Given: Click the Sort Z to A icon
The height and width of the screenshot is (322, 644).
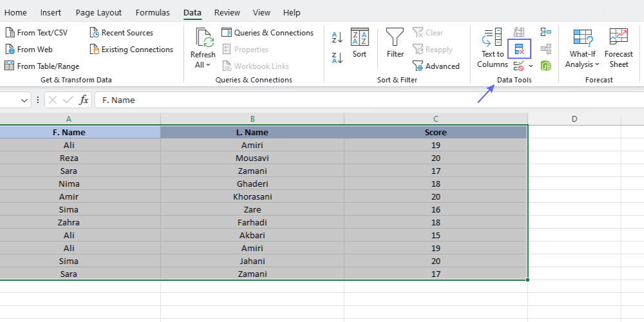Looking at the screenshot, I should coord(337,58).
